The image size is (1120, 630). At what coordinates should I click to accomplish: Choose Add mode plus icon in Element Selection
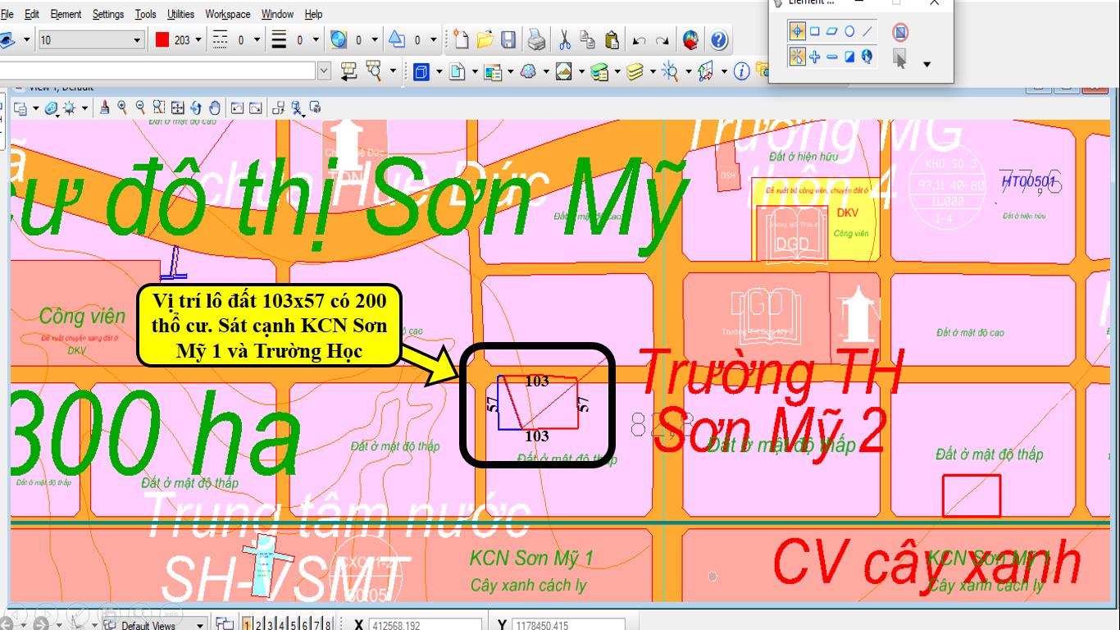(815, 57)
